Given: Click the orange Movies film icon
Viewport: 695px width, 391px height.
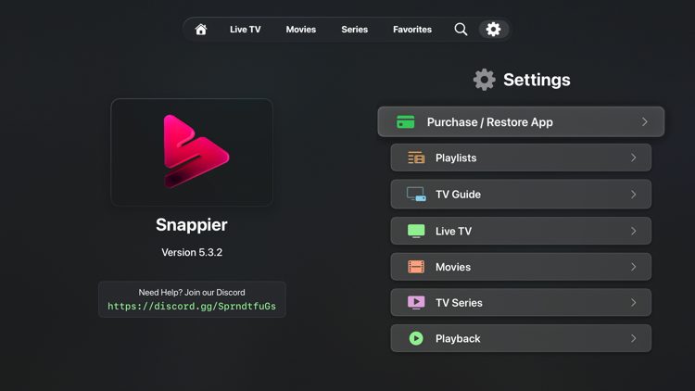Looking at the screenshot, I should click(416, 267).
